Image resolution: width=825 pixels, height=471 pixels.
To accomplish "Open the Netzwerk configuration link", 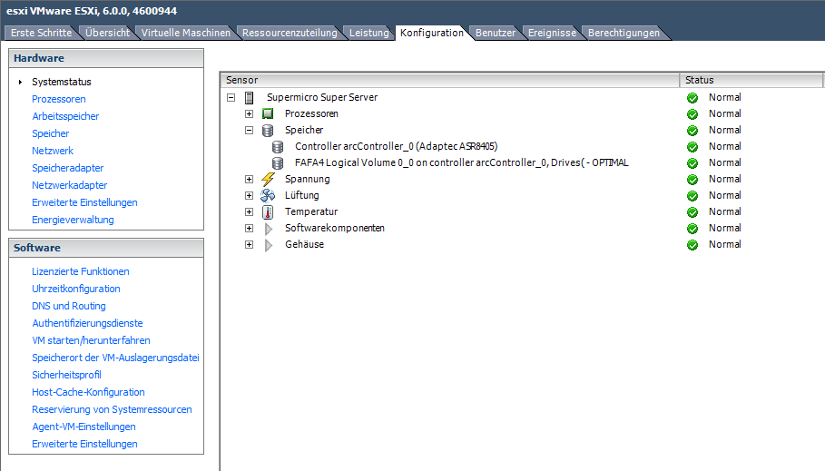I will coord(53,151).
